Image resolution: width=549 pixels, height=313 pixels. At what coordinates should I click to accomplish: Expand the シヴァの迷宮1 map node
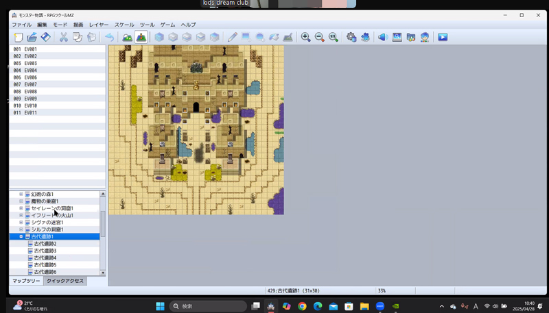[21, 222]
